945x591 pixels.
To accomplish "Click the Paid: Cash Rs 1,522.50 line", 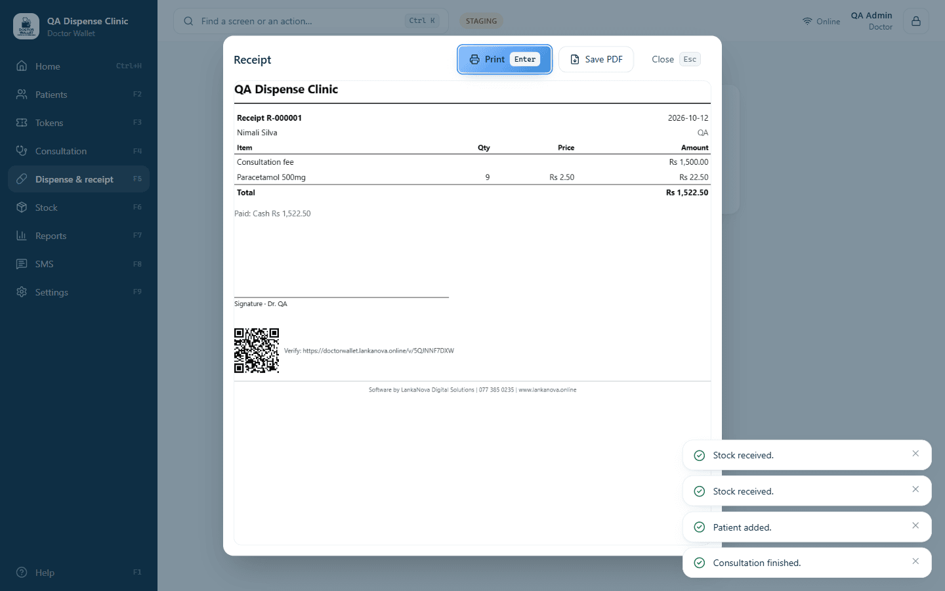I will pyautogui.click(x=272, y=213).
